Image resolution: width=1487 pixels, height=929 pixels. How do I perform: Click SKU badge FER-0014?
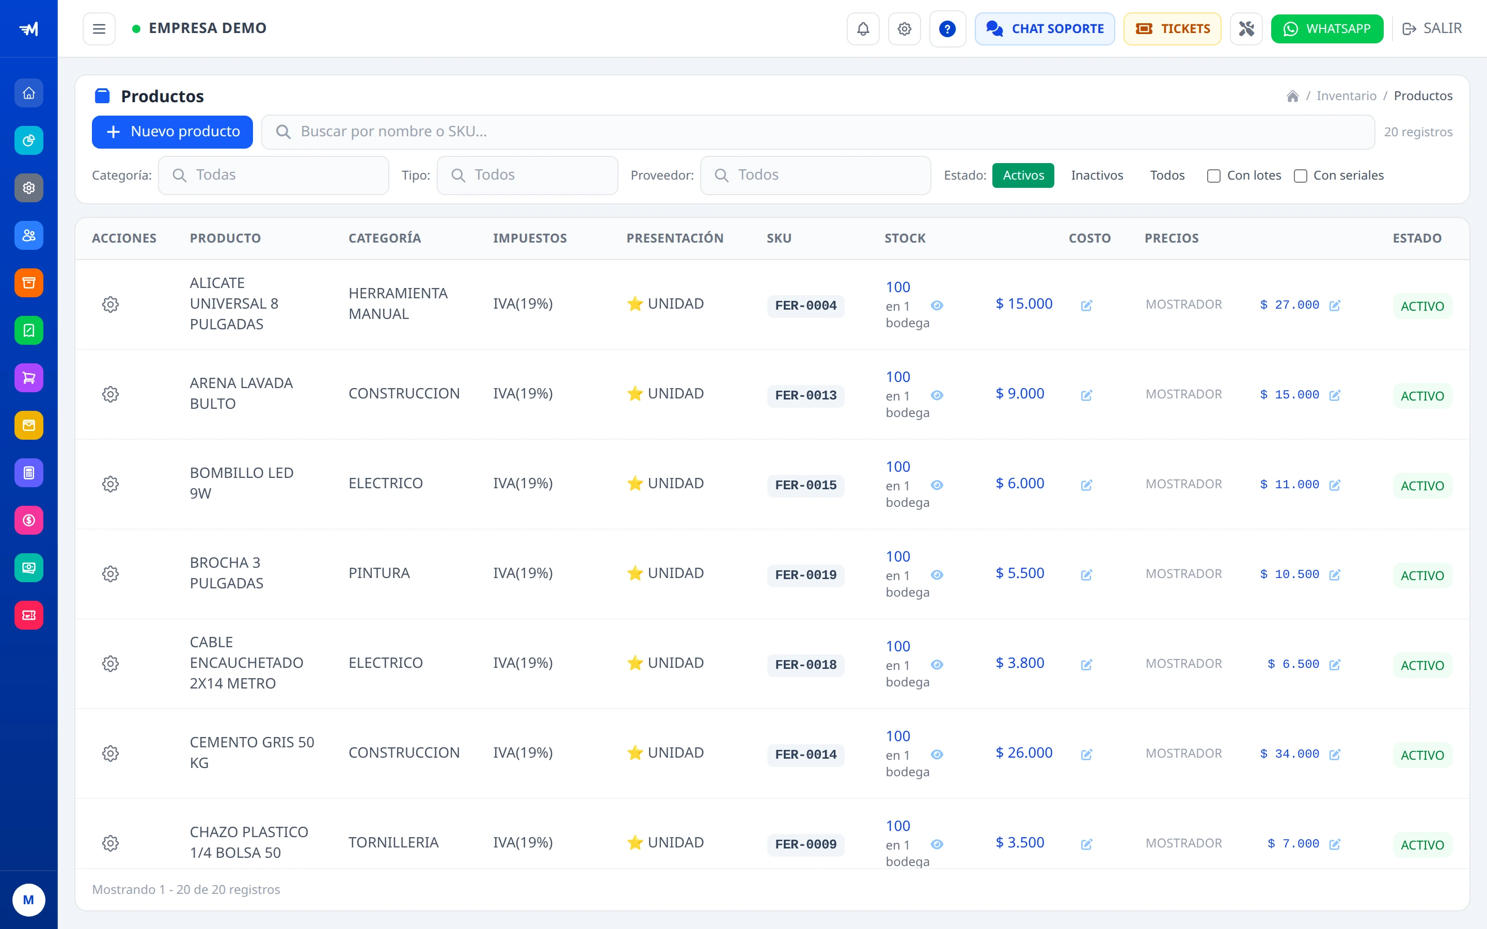point(805,755)
